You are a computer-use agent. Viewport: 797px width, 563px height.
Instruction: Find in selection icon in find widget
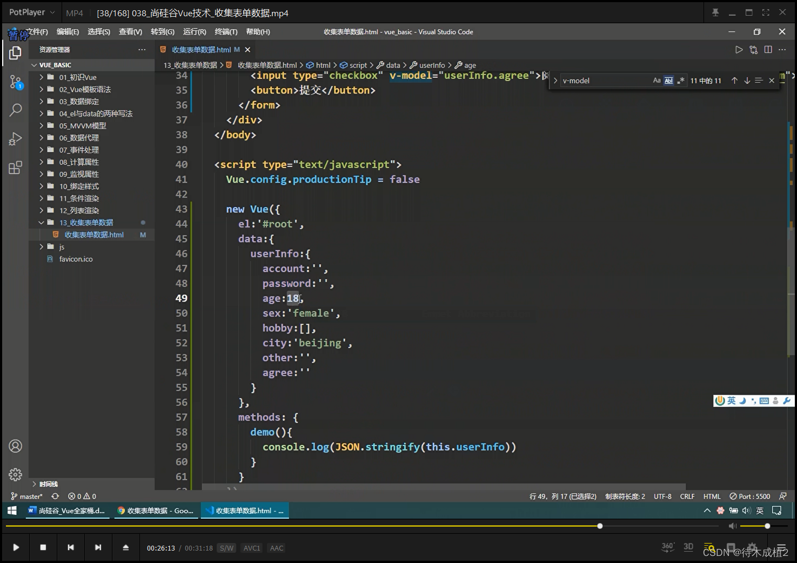coord(759,81)
